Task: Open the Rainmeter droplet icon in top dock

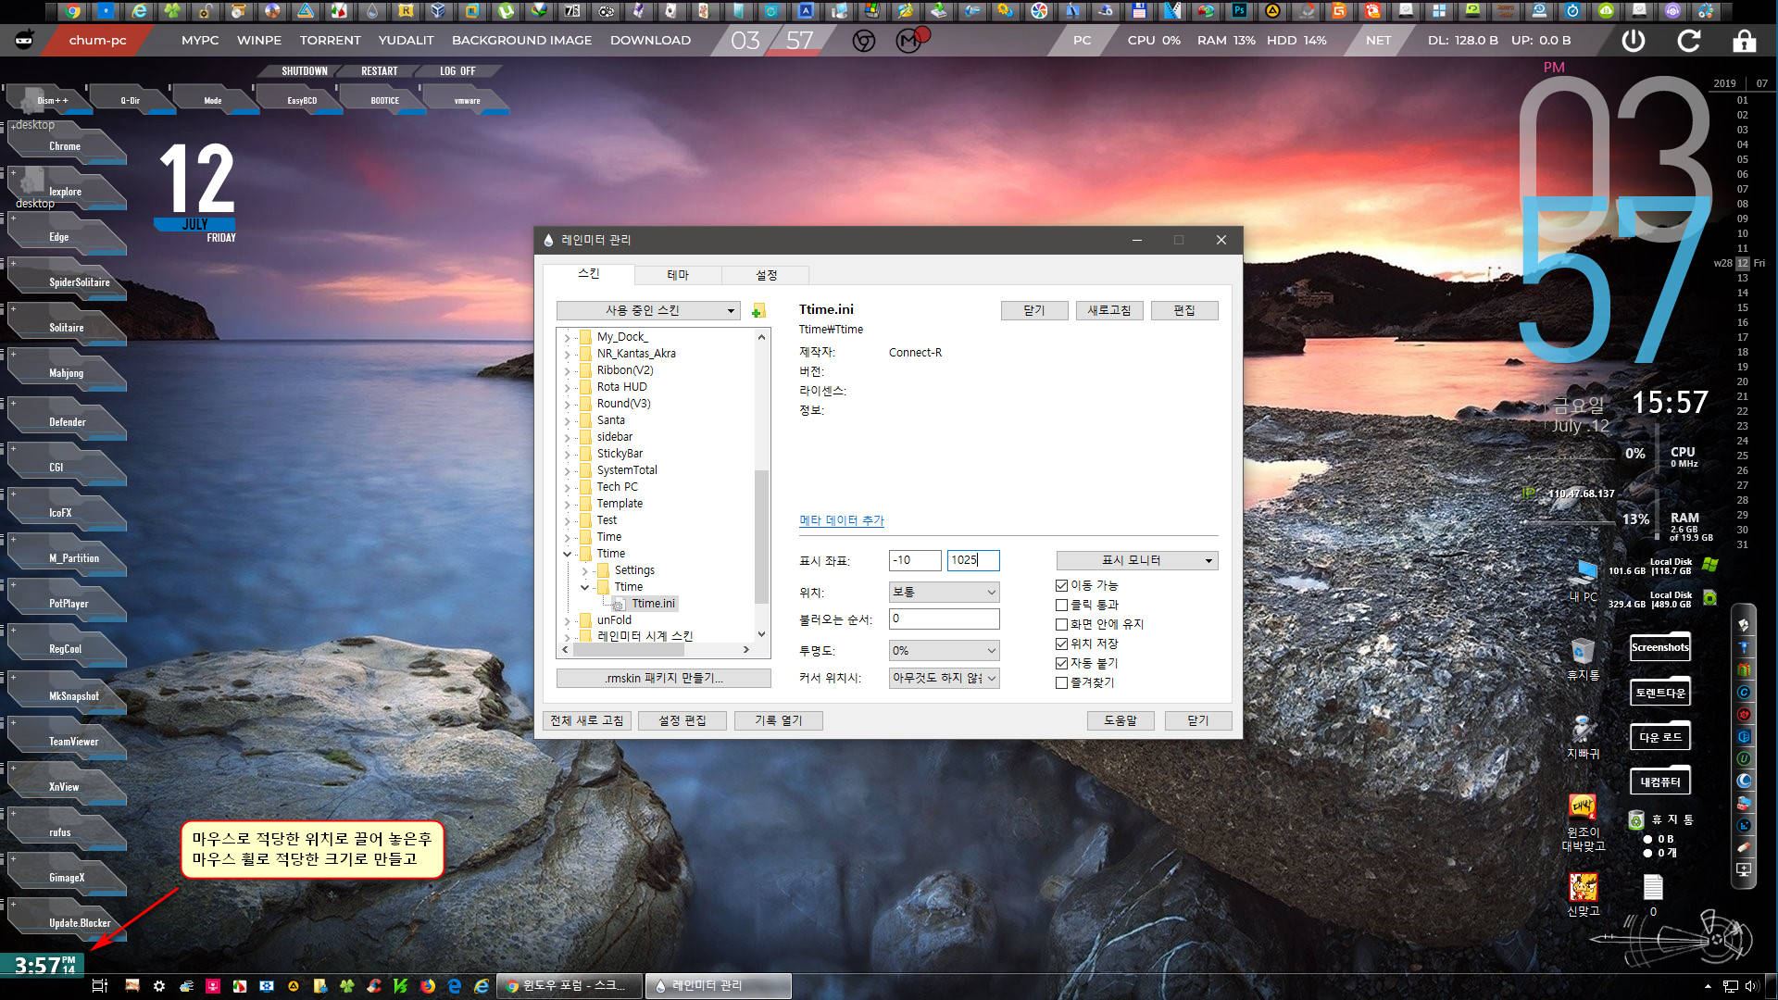Action: (372, 11)
